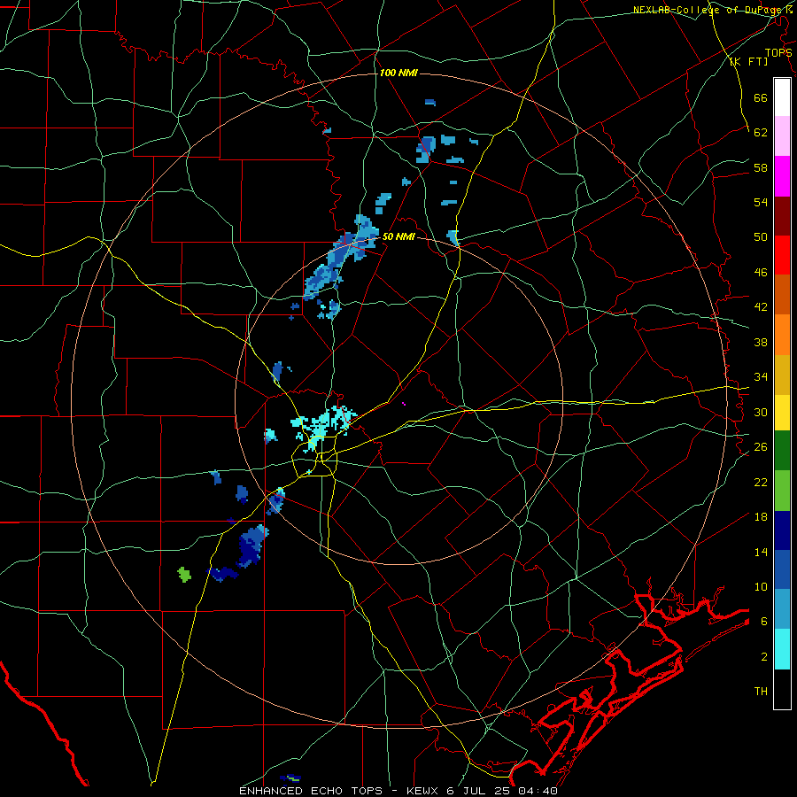Click the dark red 50-54 kft swatch
Screen dimensions: 797x797
782,216
